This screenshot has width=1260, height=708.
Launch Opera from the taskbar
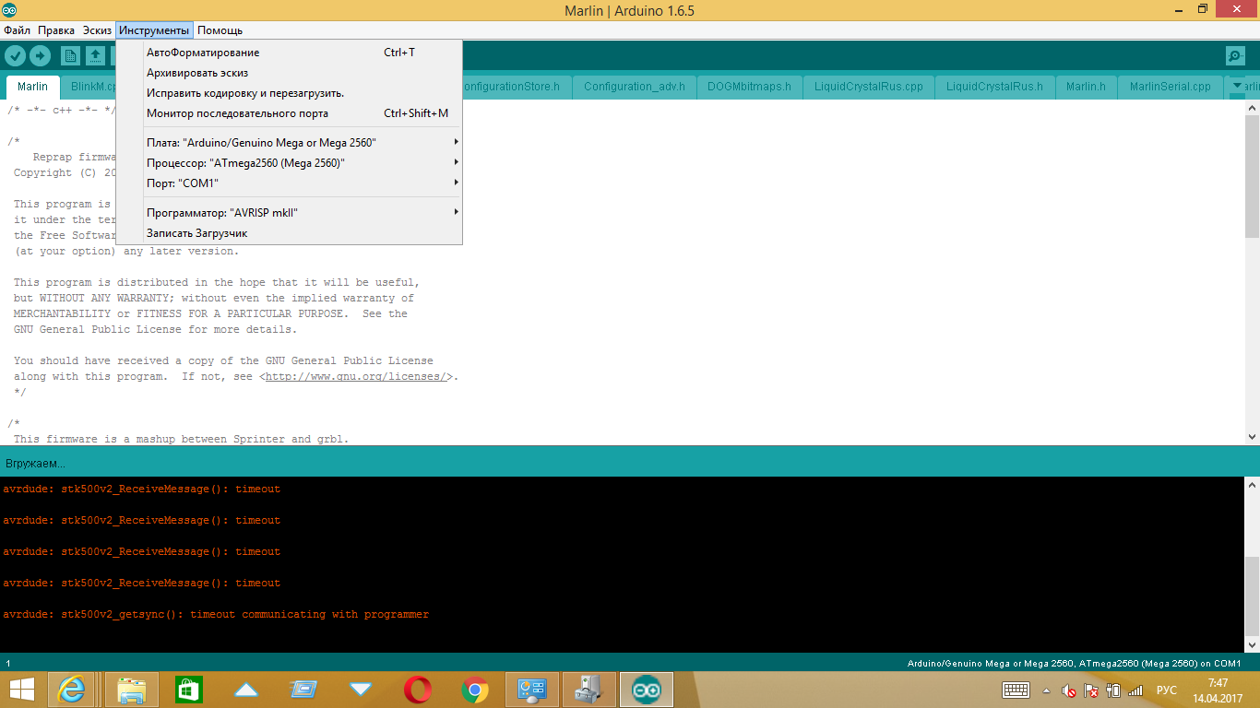pyautogui.click(x=418, y=690)
